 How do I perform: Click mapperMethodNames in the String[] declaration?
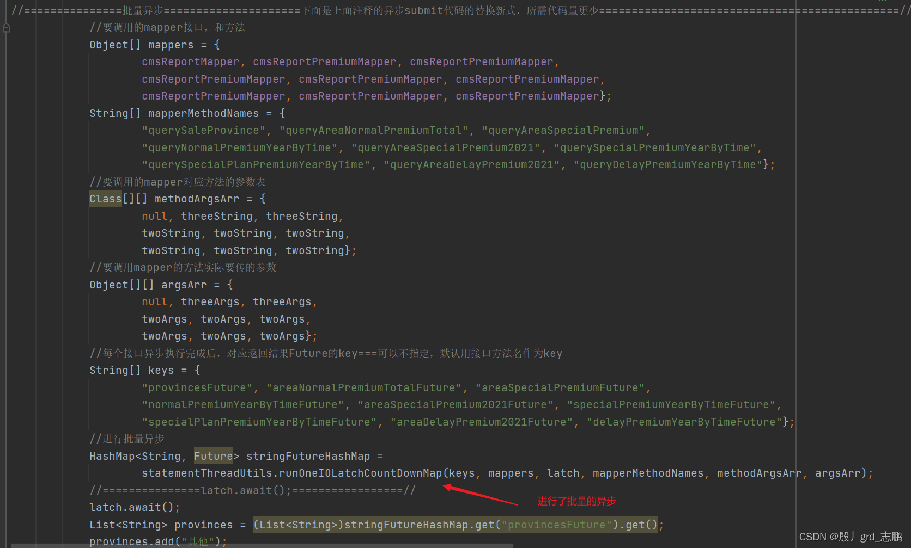(x=204, y=113)
